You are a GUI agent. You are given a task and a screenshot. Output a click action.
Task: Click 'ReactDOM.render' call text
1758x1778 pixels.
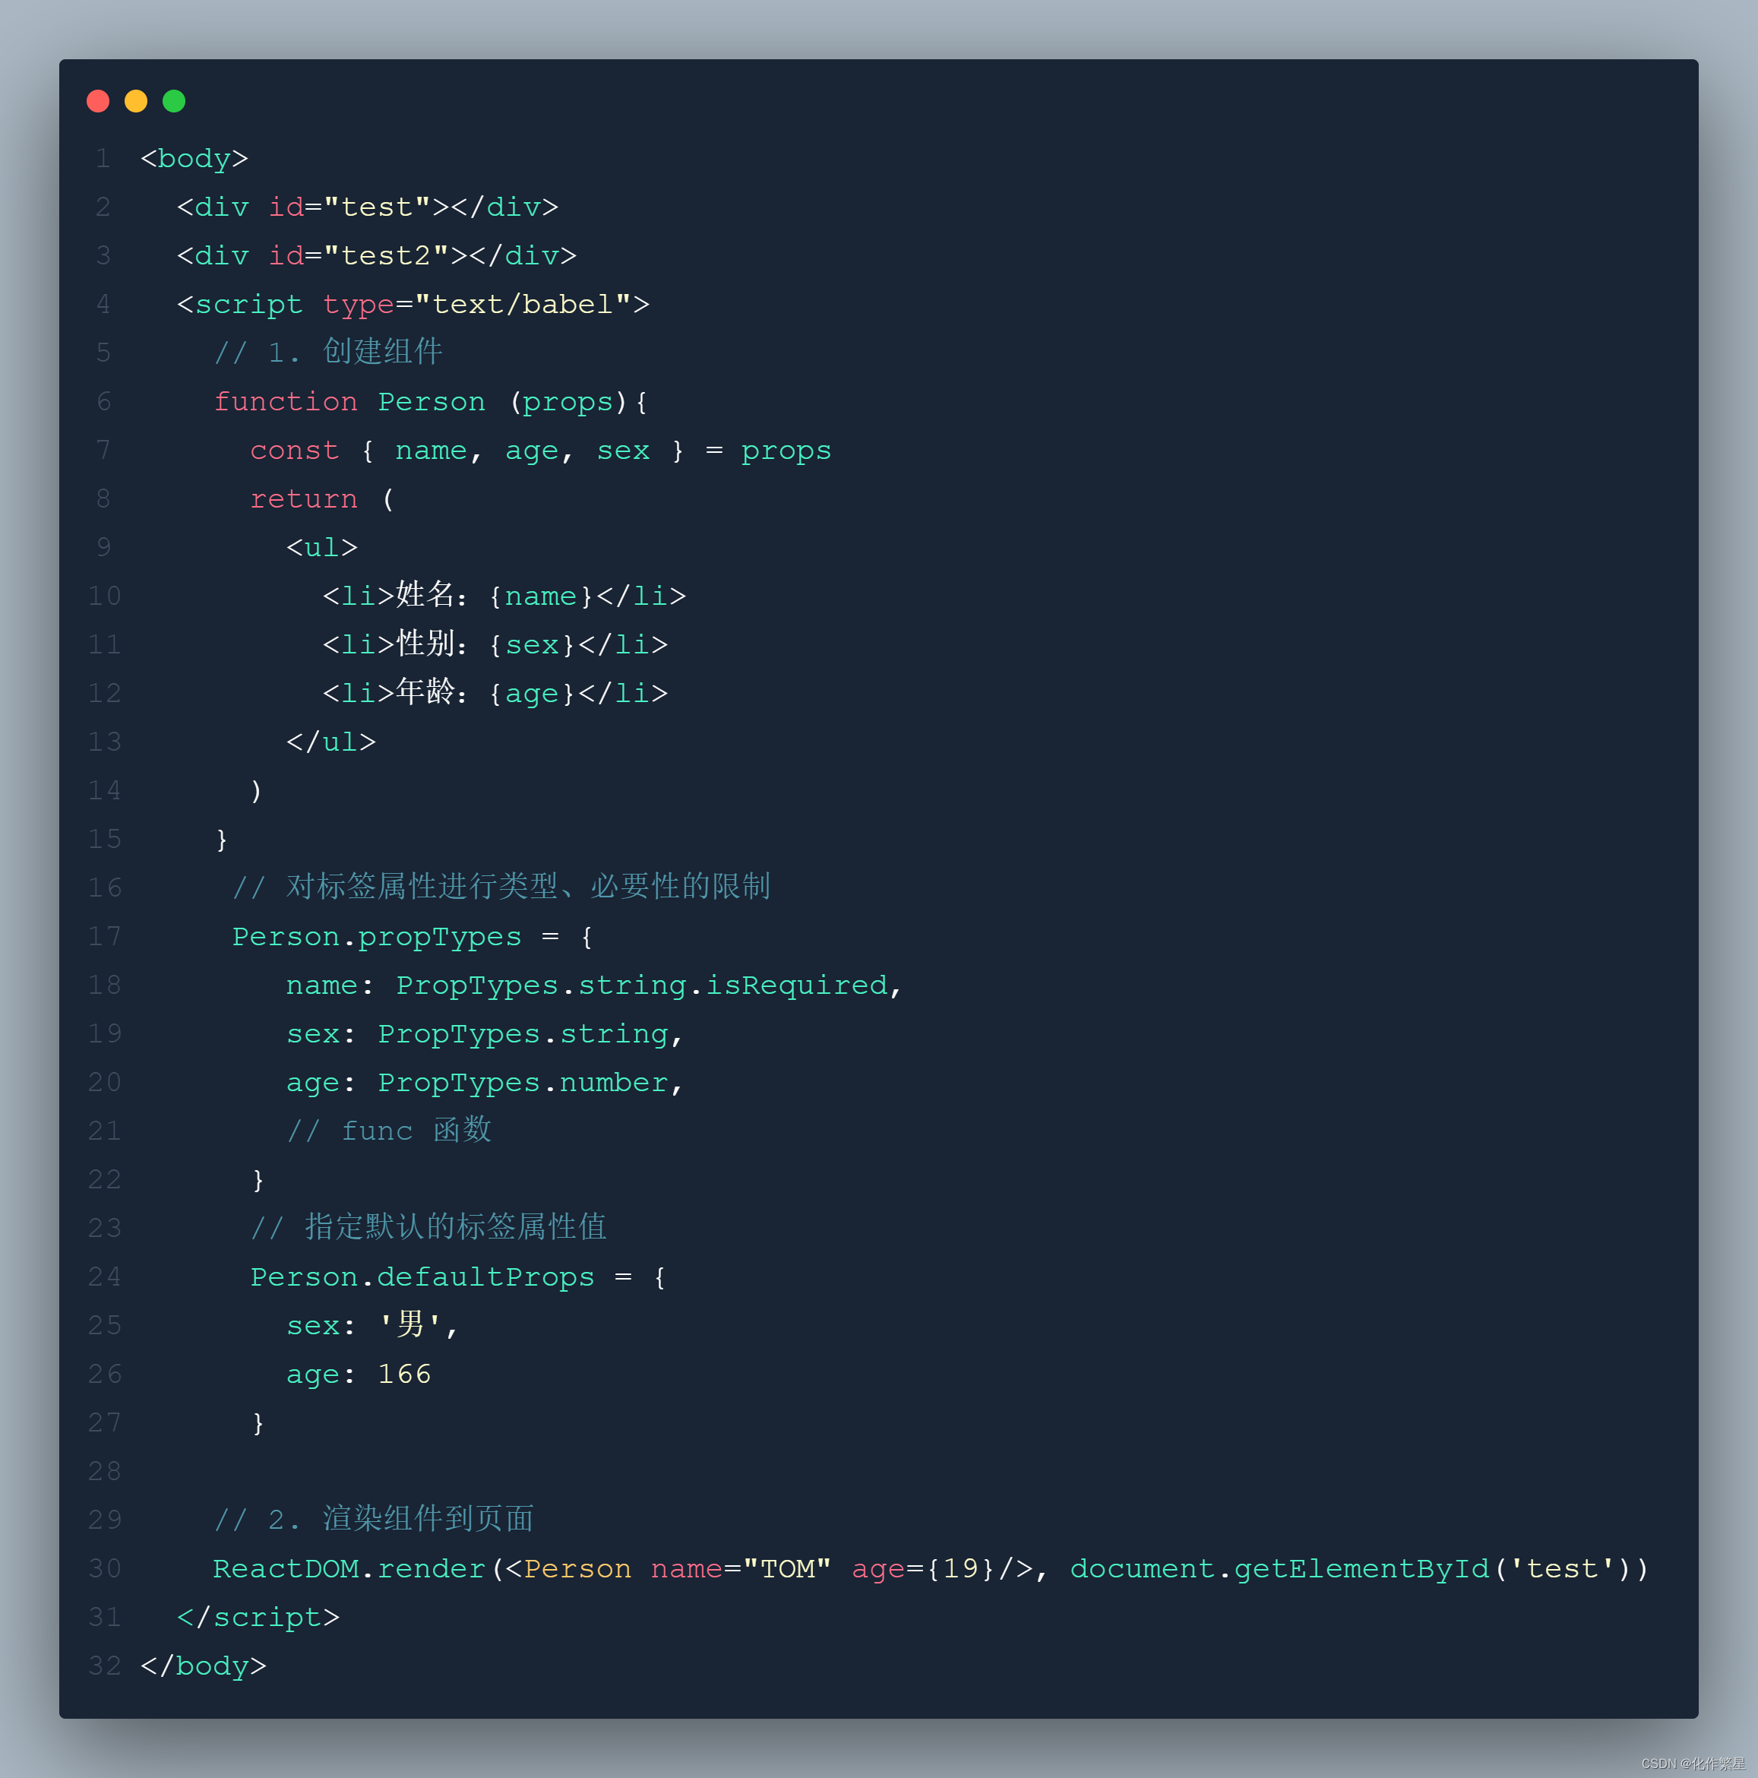pos(349,1569)
